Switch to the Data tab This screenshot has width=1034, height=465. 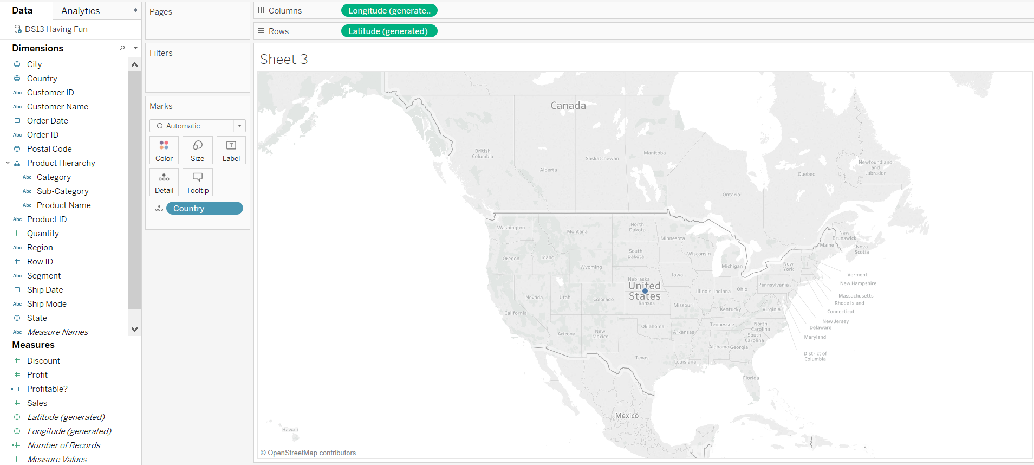(22, 10)
